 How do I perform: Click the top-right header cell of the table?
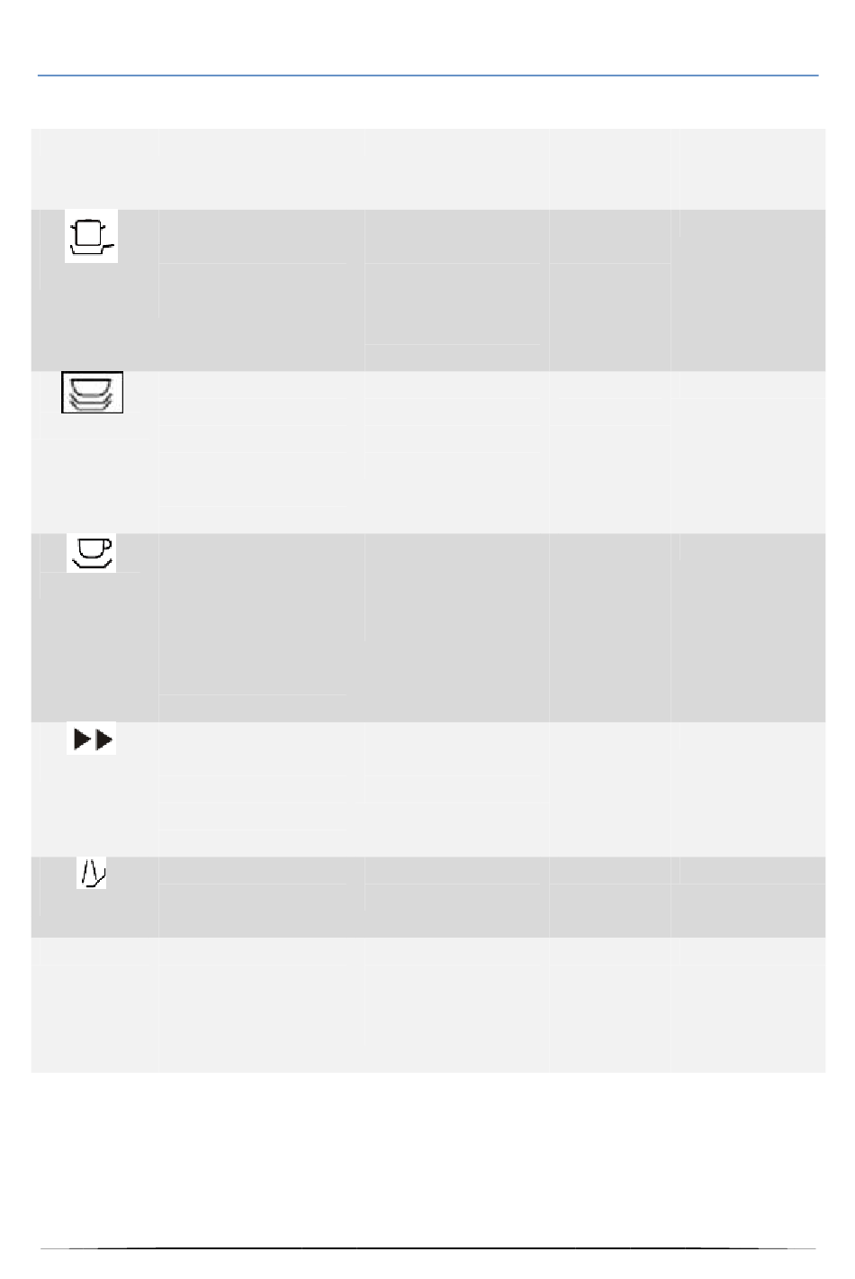click(748, 169)
